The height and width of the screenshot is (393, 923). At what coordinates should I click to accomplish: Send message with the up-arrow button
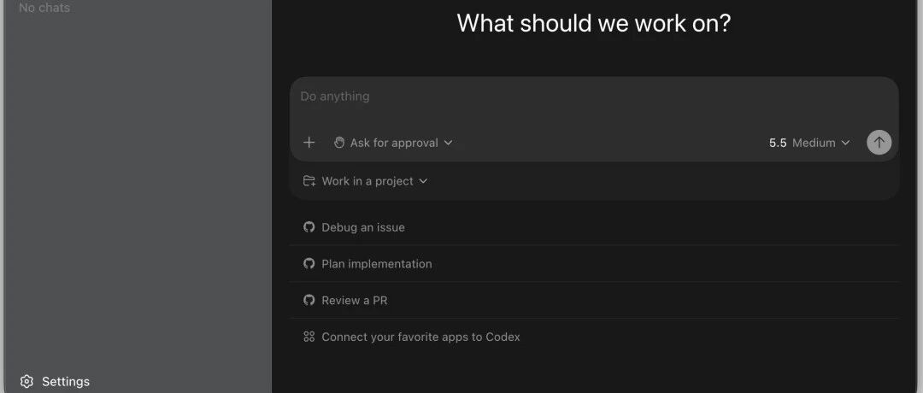click(x=879, y=143)
